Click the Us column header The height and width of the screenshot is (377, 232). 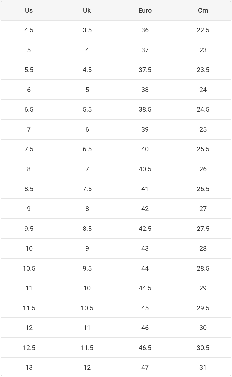point(29,10)
